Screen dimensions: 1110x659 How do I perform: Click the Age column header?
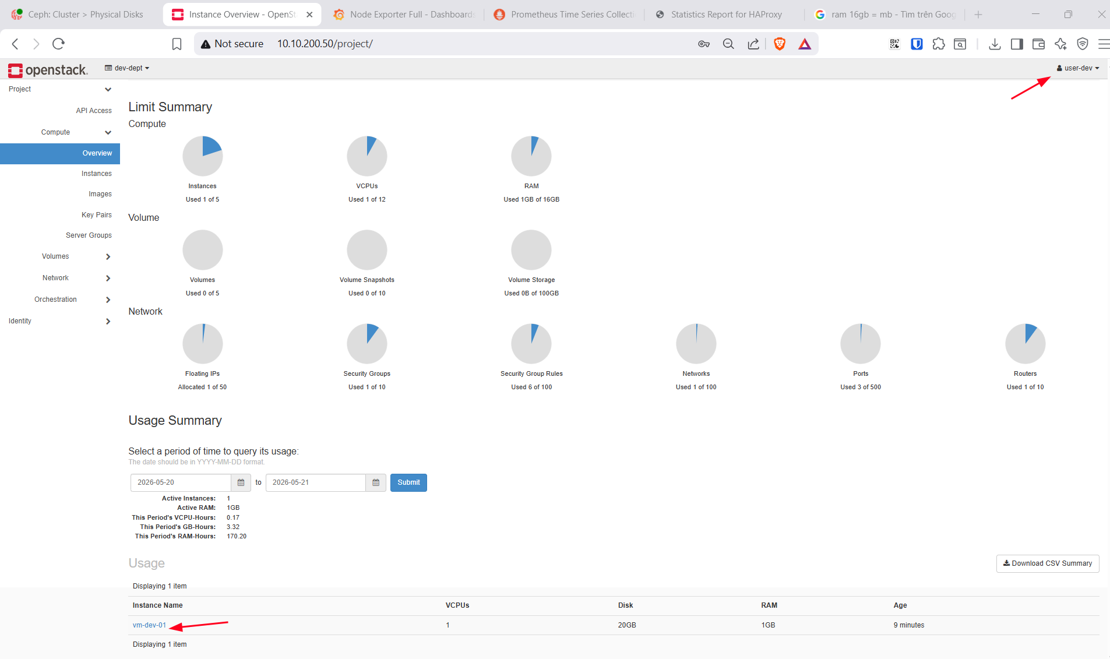coord(900,605)
